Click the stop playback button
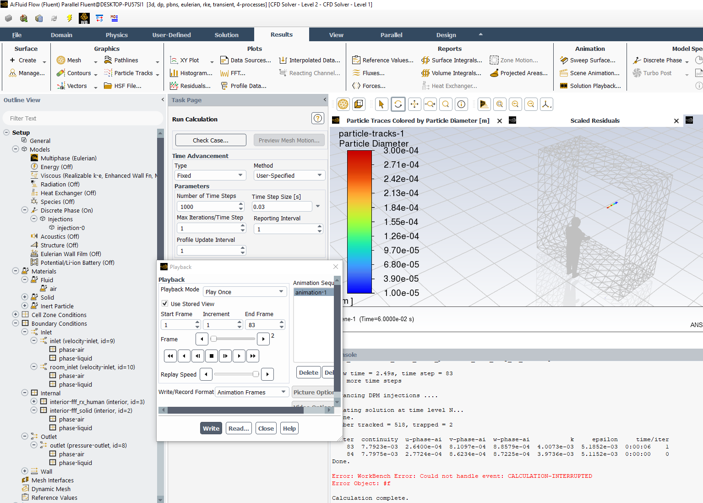Screen dimensions: 703x503 click(211, 355)
